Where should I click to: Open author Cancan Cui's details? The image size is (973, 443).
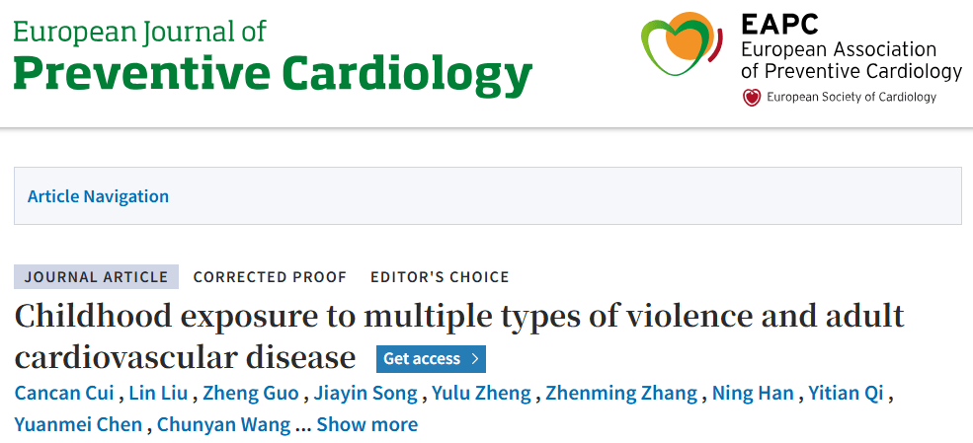coord(64,393)
